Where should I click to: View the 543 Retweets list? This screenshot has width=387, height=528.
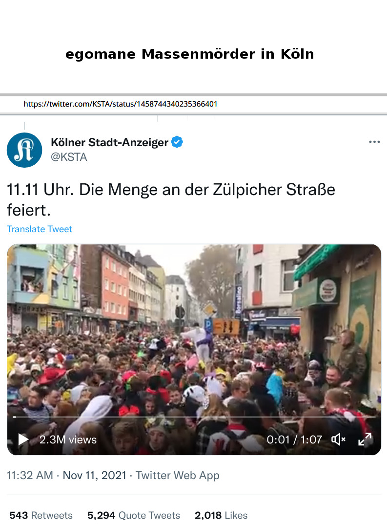coord(41,515)
